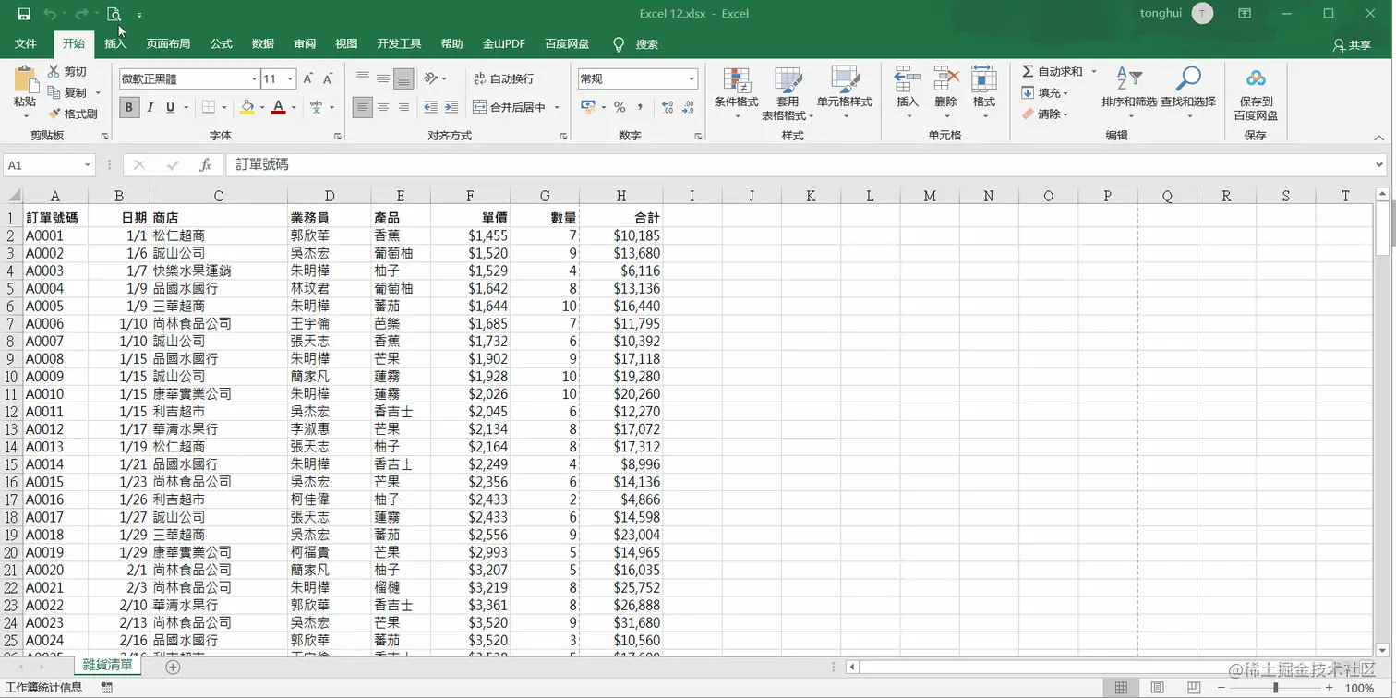Center text horizontally in the cell

pyautogui.click(x=383, y=107)
